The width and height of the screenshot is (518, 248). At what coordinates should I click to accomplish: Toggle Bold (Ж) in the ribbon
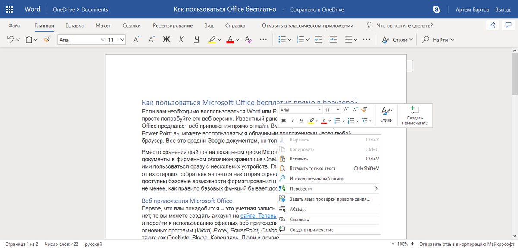167,39
